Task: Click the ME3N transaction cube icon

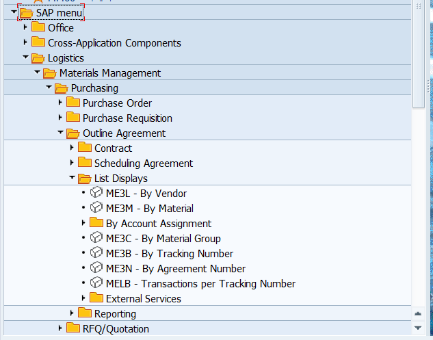Action: [x=96, y=267]
